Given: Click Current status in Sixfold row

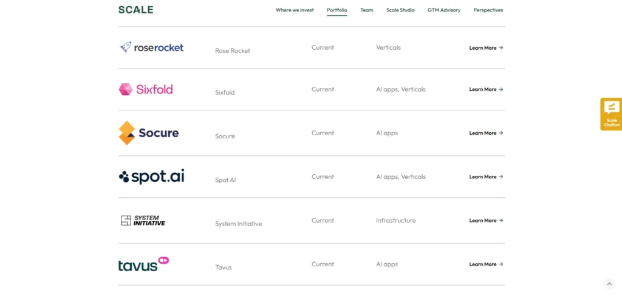Looking at the screenshot, I should tap(323, 90).
